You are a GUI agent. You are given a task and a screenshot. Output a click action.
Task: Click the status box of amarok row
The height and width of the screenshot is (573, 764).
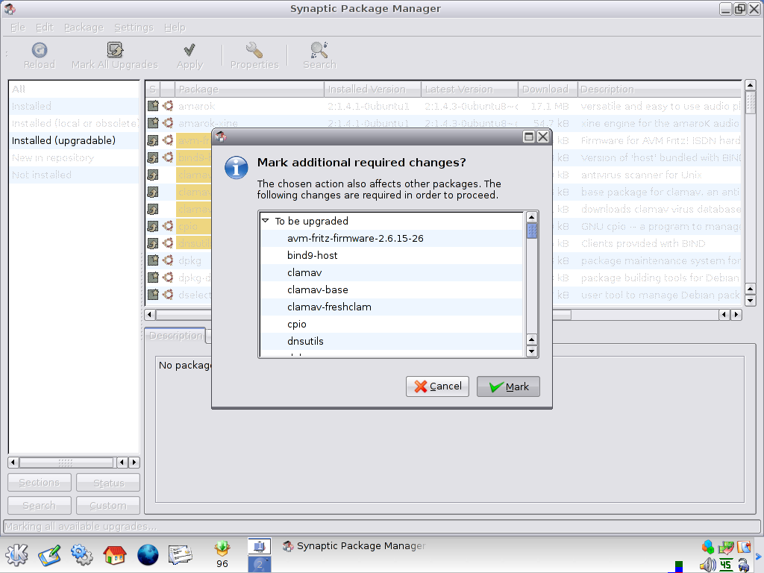point(153,106)
